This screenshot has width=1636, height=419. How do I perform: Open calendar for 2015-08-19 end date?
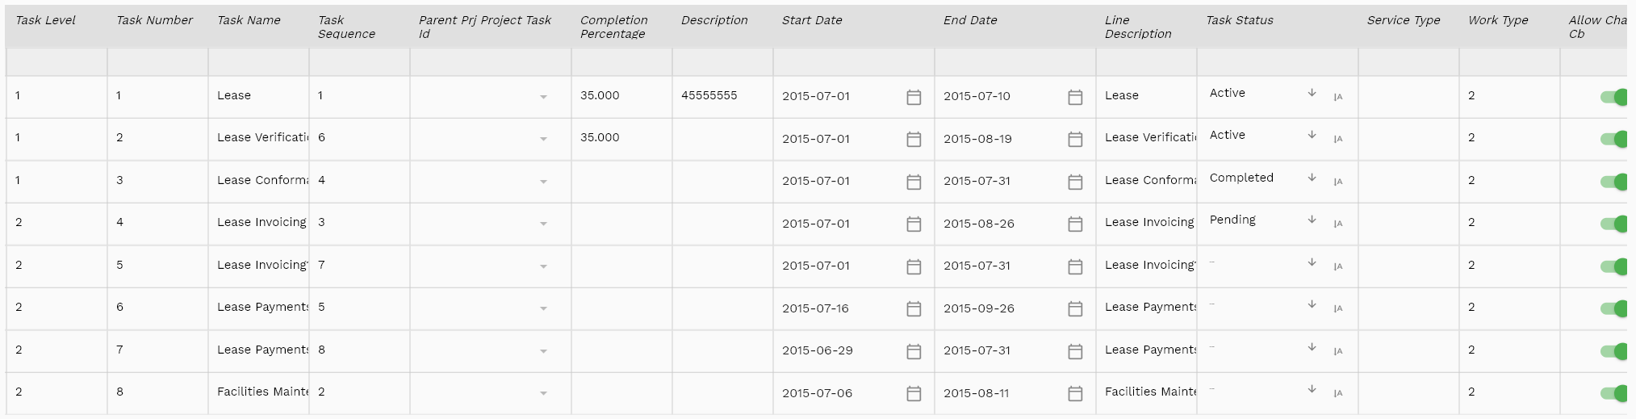(1075, 140)
